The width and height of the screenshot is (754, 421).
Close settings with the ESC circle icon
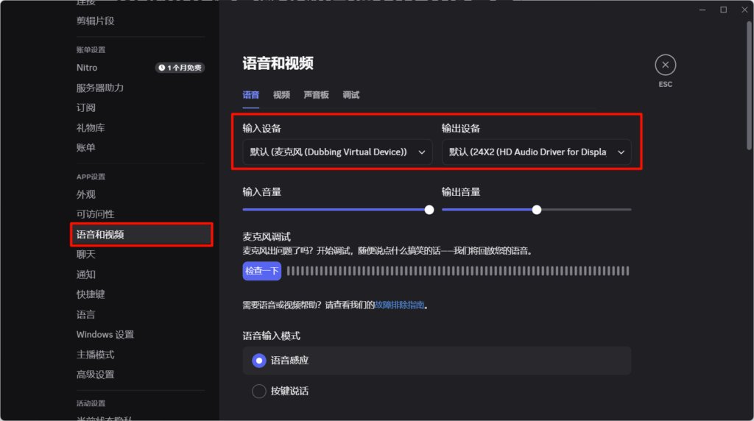(x=665, y=65)
